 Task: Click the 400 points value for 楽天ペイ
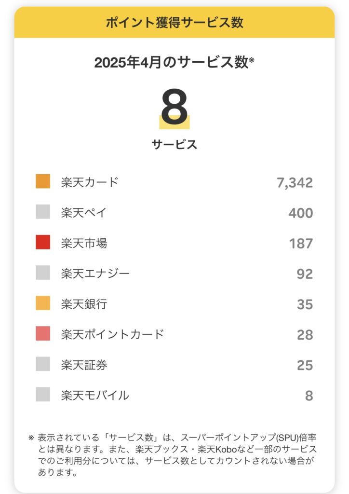(301, 213)
